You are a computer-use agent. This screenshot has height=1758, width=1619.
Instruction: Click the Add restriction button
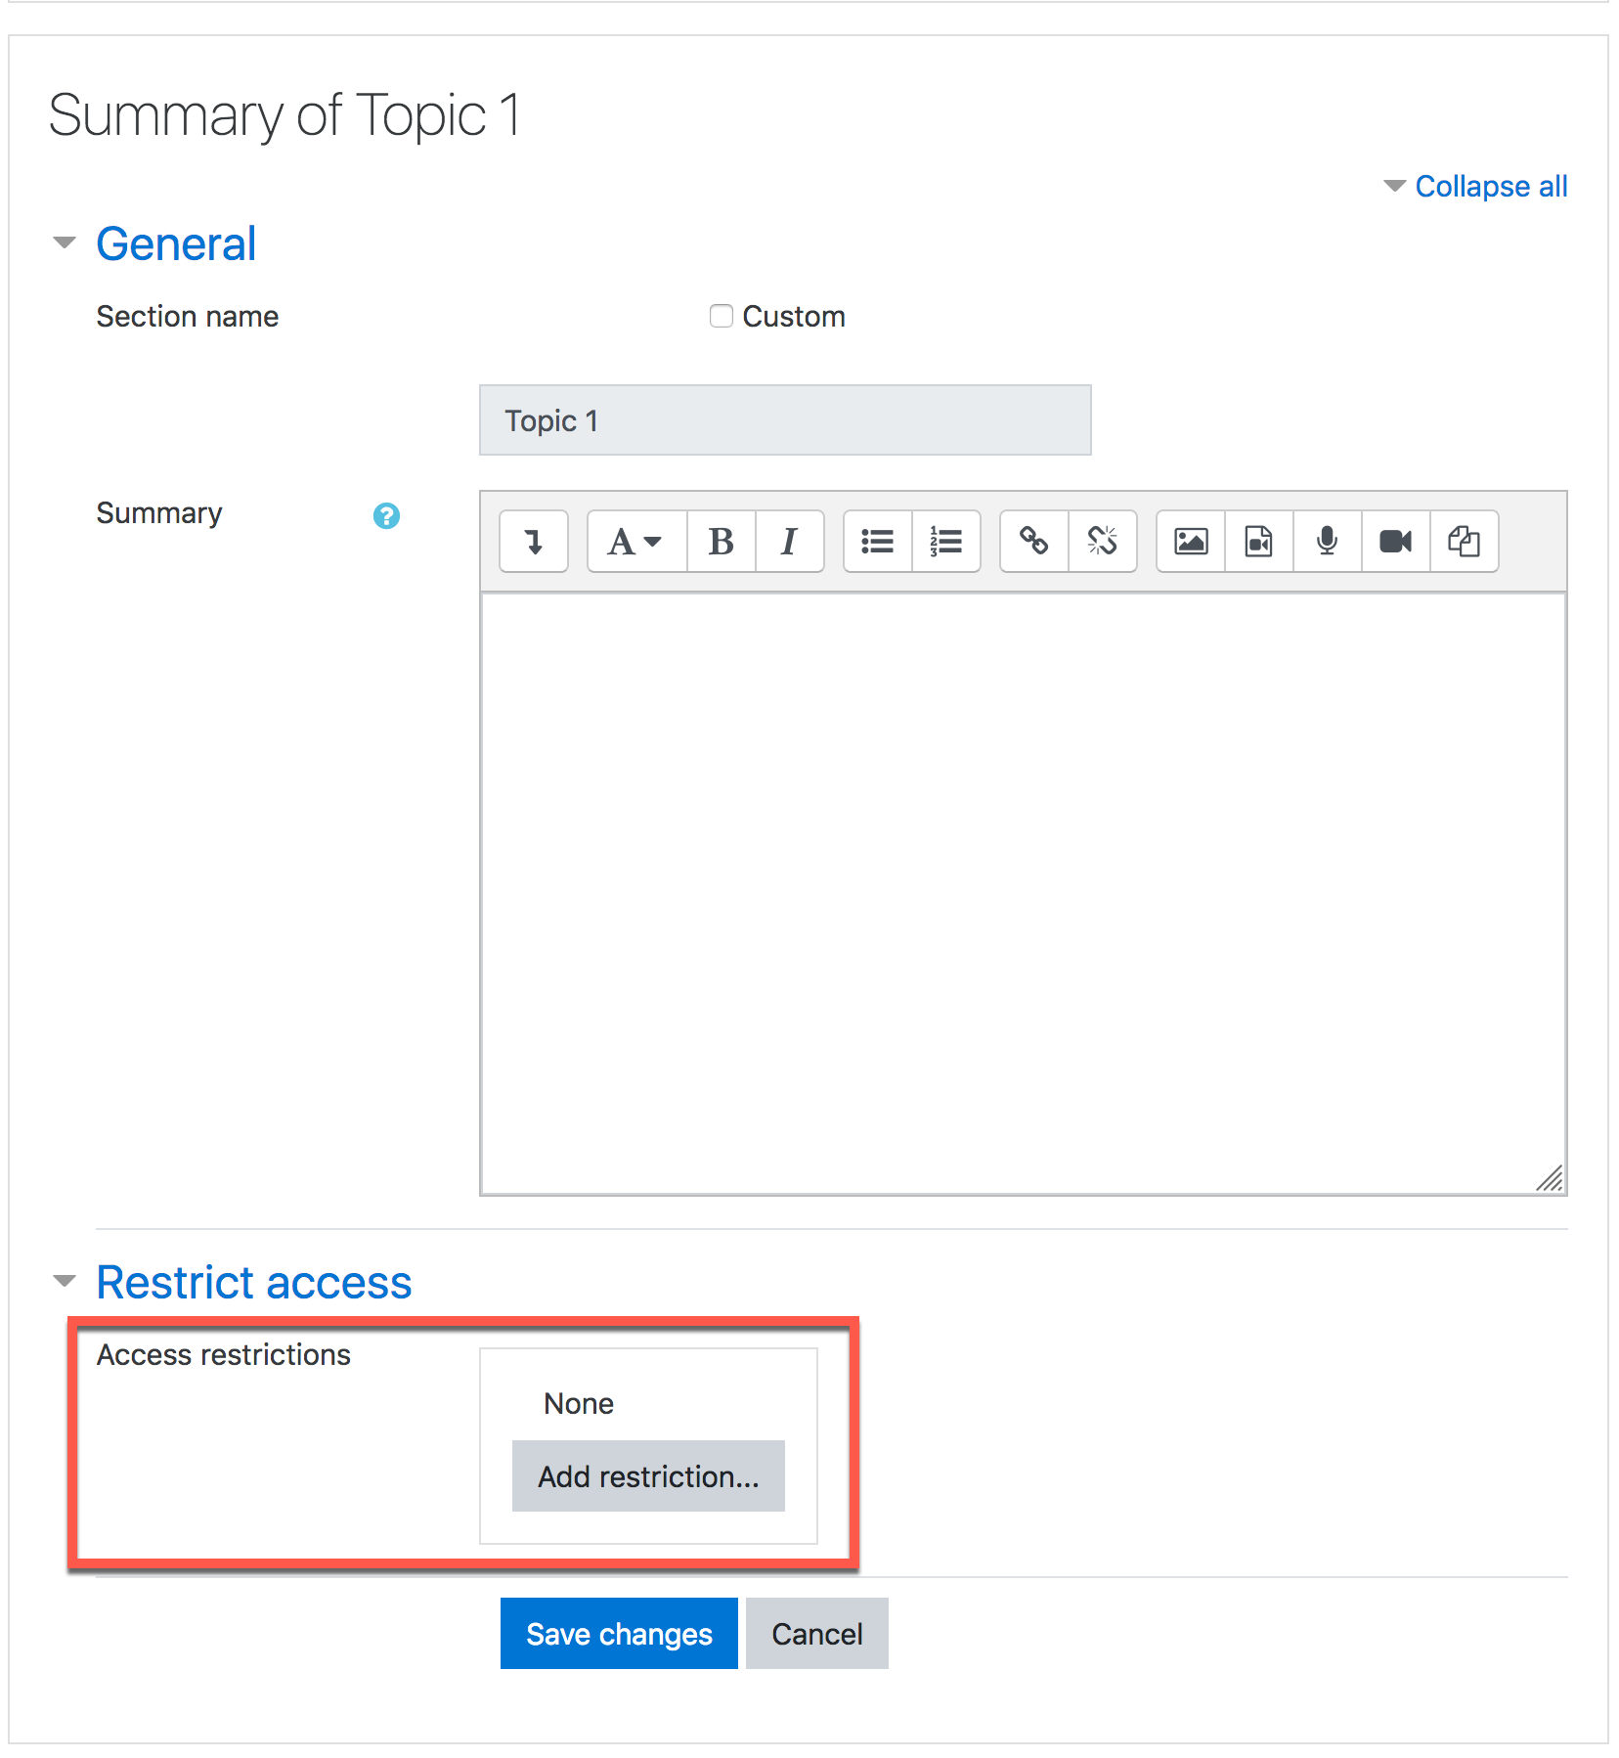[648, 1475]
